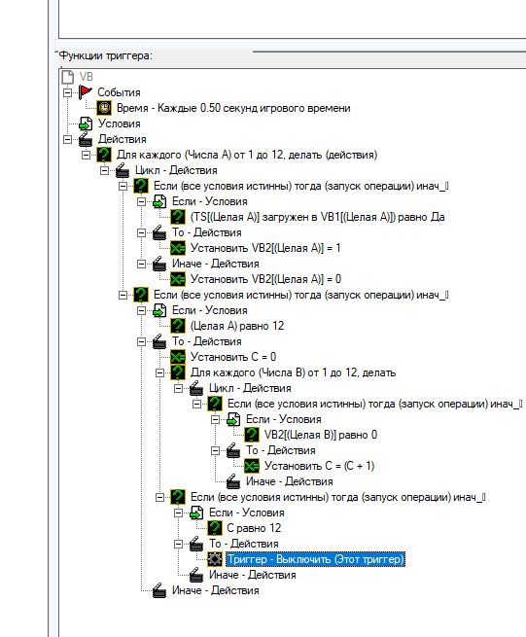Select 'Для каждого (Числа B) от 1 до 12' row
526x637 pixels.
tap(294, 372)
